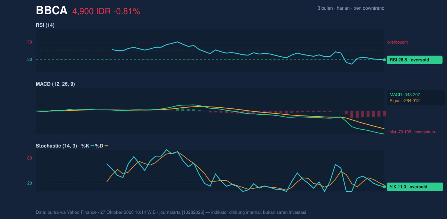Click the %D orange legend swatch

click(106, 146)
